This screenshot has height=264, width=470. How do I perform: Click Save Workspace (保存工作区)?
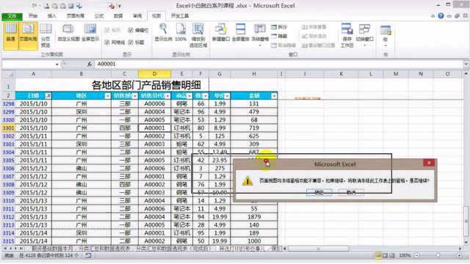point(347,36)
